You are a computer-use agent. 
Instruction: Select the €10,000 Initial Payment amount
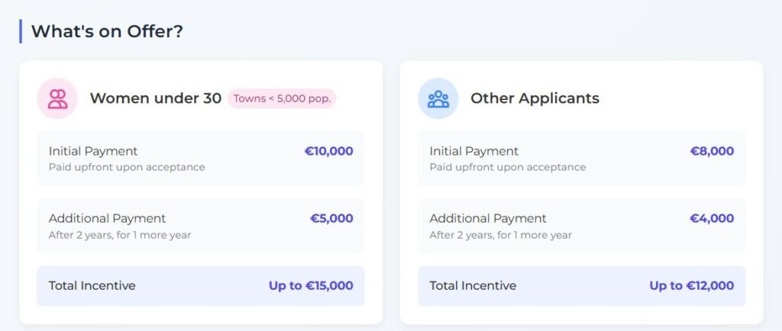pos(328,151)
